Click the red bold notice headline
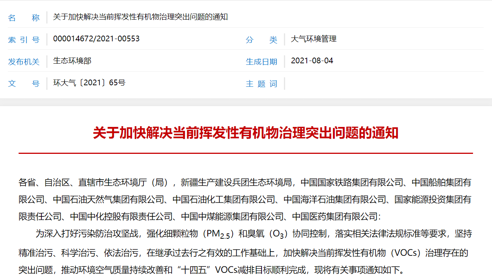Screen dimensions: 492x277 (246, 133)
